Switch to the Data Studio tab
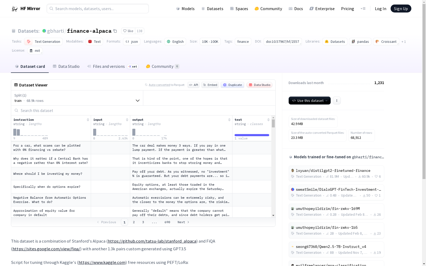Screen dimensions: 426x266 coord(66,66)
